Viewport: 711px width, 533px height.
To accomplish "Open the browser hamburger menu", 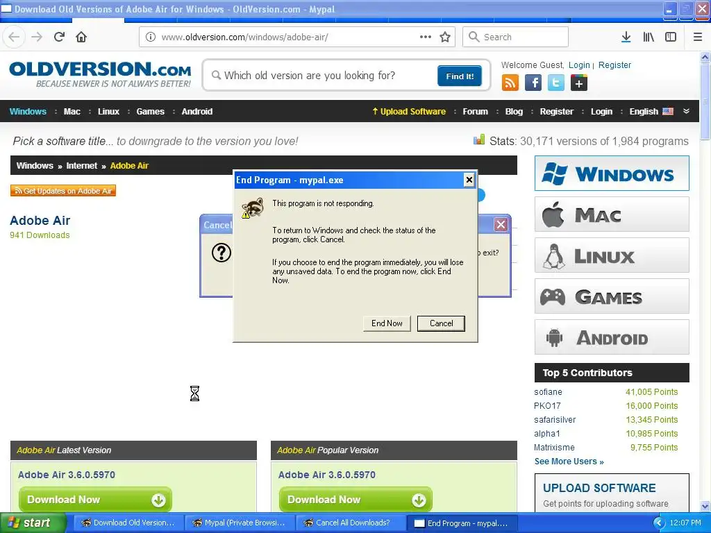I will coord(698,37).
